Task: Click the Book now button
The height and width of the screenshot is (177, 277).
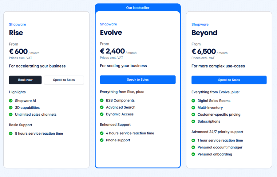Action: [25, 80]
